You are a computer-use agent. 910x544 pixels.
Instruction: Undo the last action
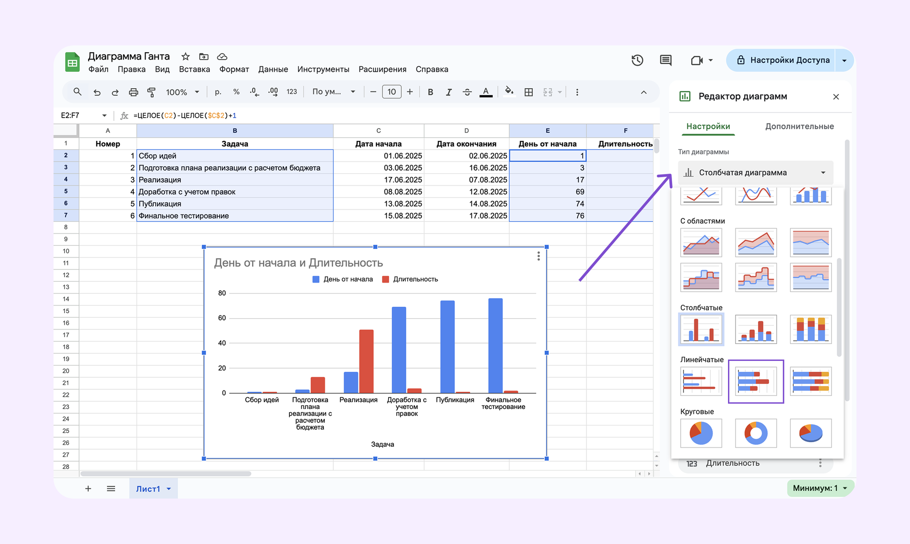coord(97,92)
